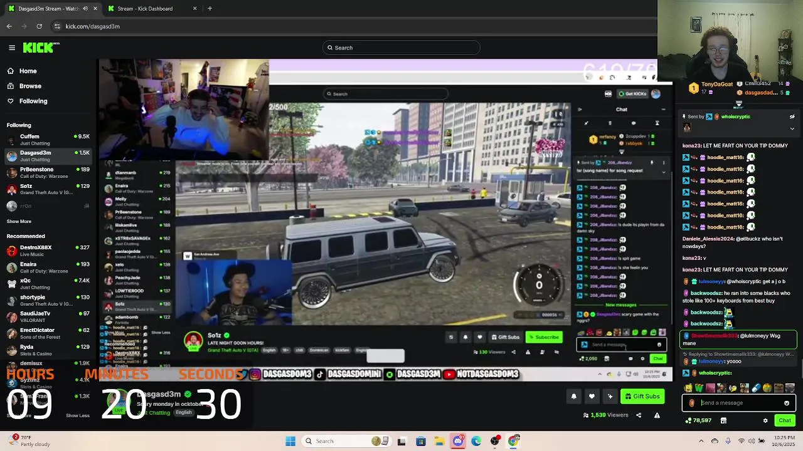803x451 pixels.
Task: Hide the pinned message with the crossed-eye icon
Action: [x=792, y=117]
